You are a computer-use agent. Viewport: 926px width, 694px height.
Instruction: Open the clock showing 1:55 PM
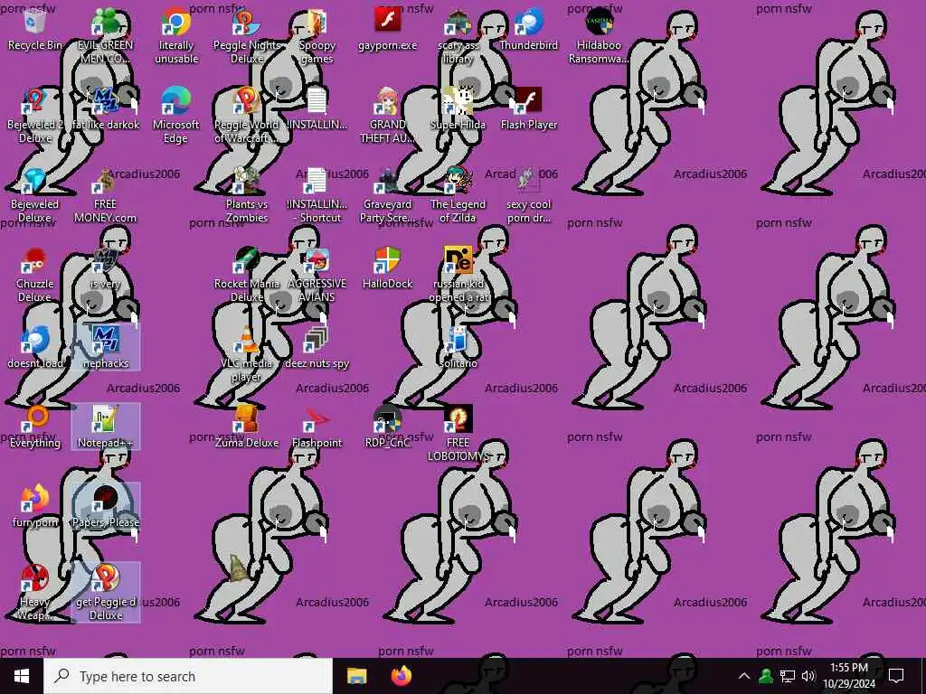(x=848, y=676)
